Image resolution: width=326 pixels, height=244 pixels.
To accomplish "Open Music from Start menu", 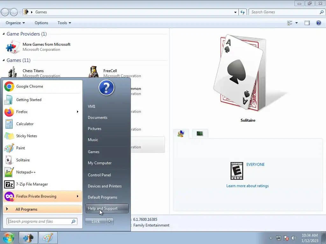I will [x=107, y=140].
